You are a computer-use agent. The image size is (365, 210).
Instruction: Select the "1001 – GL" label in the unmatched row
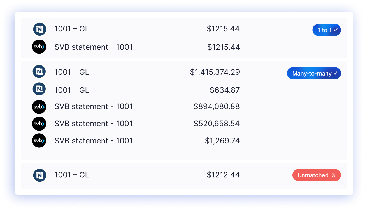[x=72, y=175]
